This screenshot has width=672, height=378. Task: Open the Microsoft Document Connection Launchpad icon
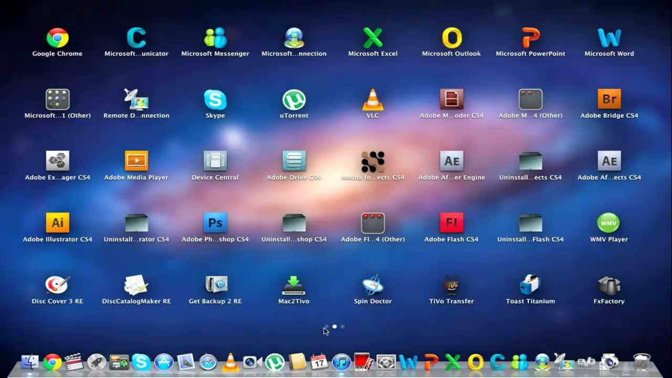(x=294, y=38)
